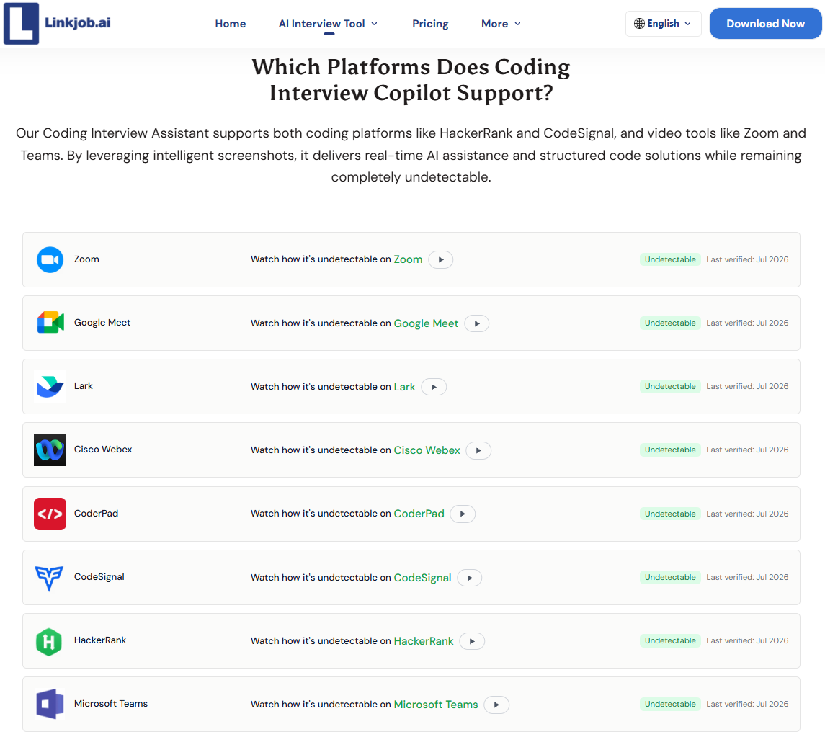Viewport: 825px width, 742px height.
Task: Open the green Cisco Webex link
Action: tap(427, 450)
